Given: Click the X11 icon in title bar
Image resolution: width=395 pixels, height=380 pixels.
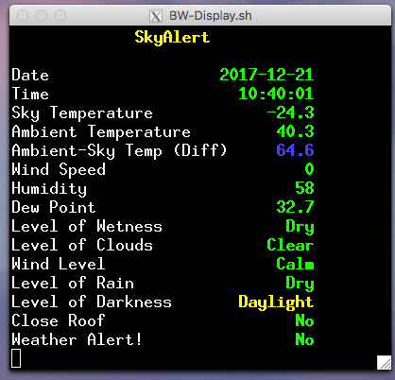Looking at the screenshot, I should coord(156,16).
